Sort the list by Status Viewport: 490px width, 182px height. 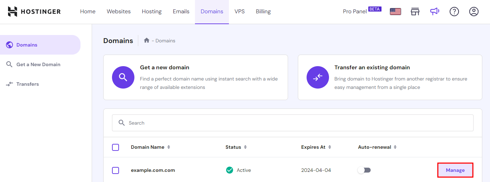245,147
